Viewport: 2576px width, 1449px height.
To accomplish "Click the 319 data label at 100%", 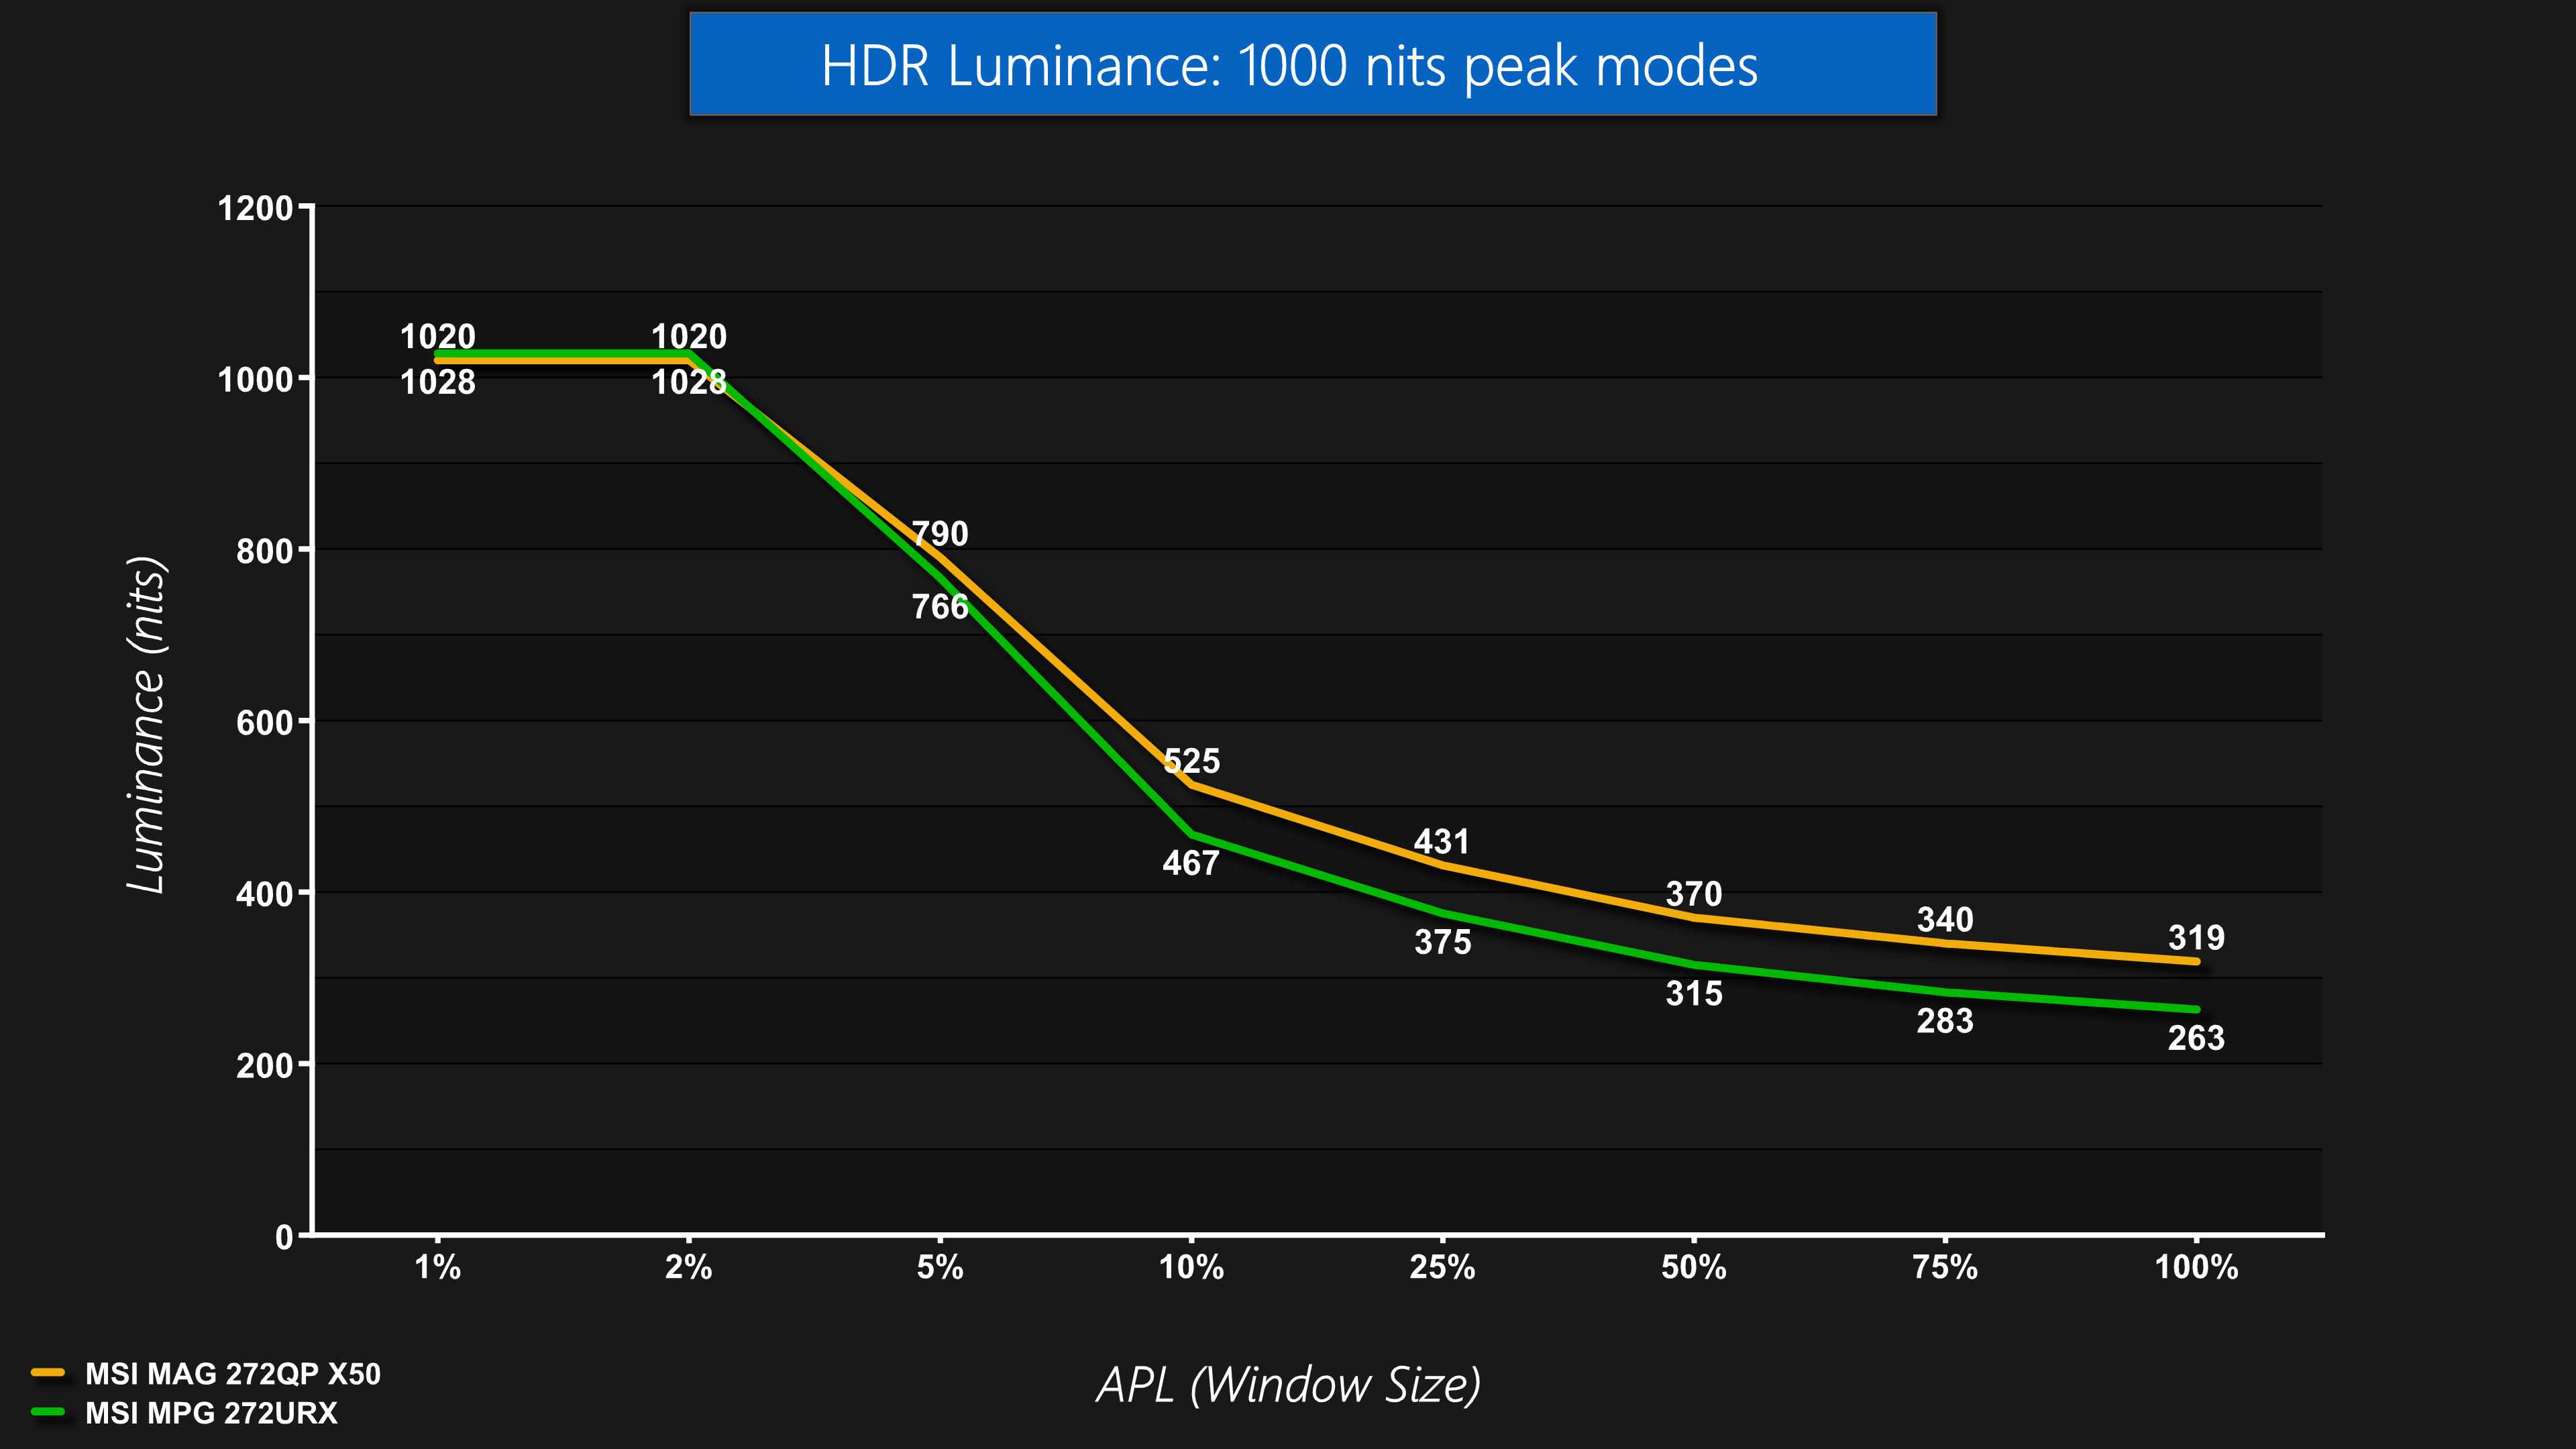I will pos(2196,937).
